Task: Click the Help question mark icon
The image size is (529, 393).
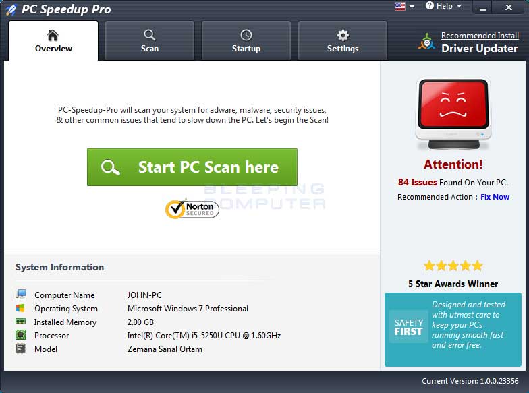Action: 429,5
